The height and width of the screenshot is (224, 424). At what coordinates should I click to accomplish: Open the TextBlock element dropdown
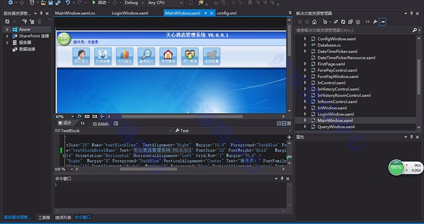(x=113, y=130)
